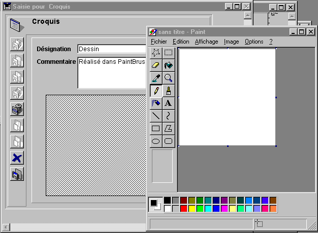This screenshot has width=318, height=233.
Task: Select the Text tool (letter A)
Action: click(169, 103)
